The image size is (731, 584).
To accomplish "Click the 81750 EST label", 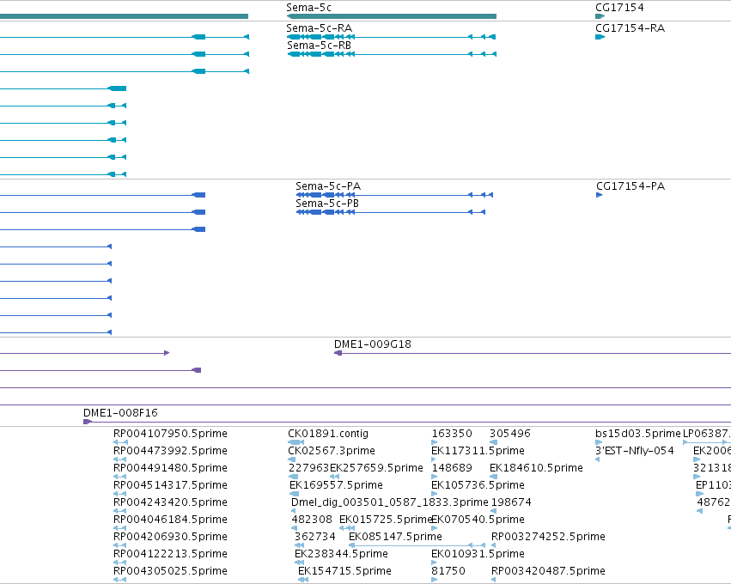I will tap(448, 571).
